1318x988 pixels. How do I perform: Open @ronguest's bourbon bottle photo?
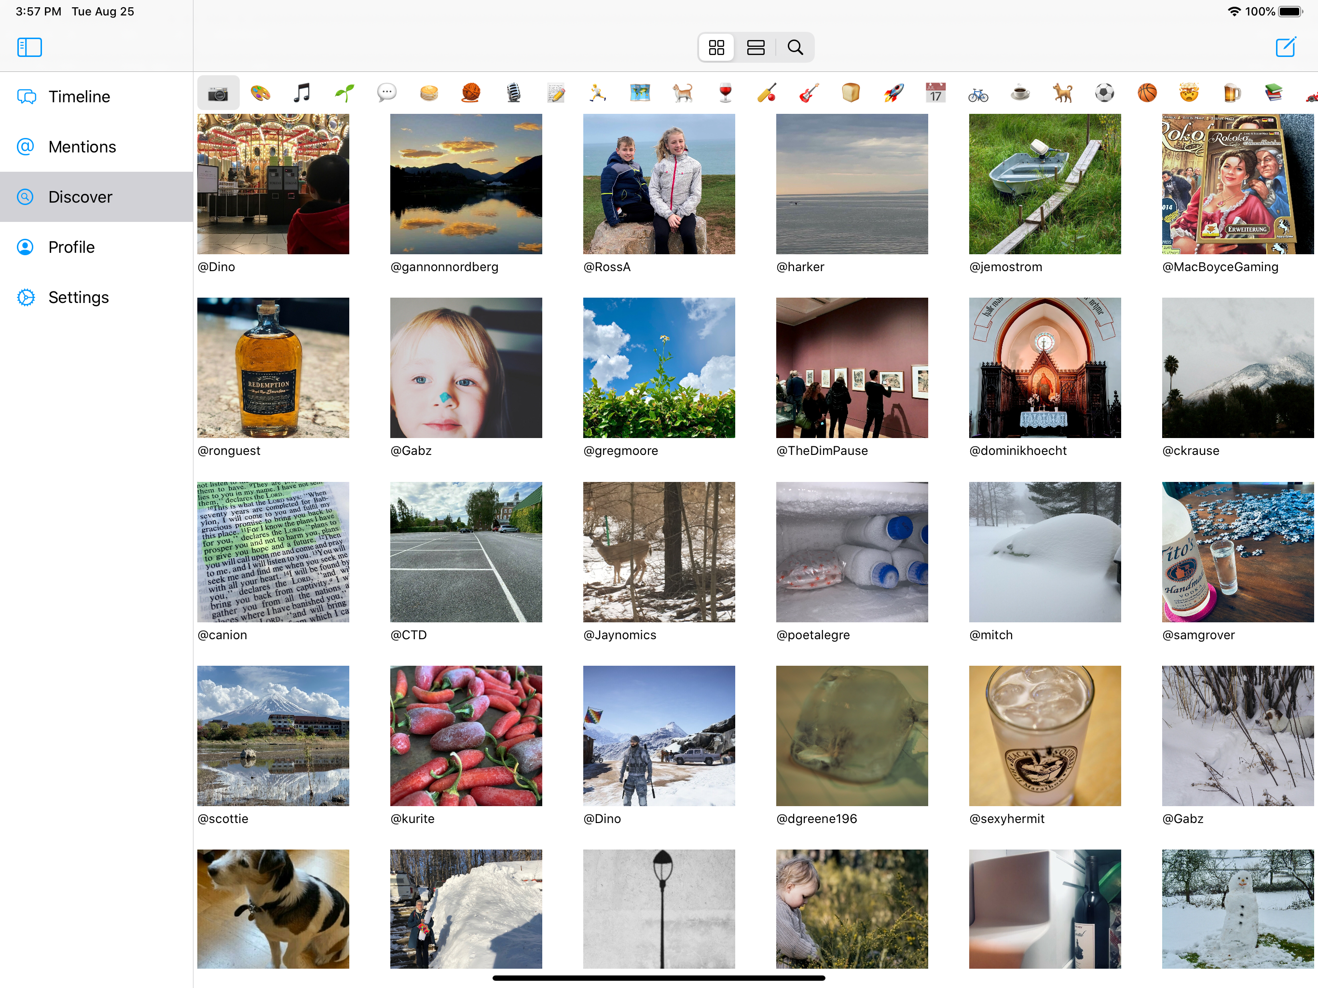273,368
